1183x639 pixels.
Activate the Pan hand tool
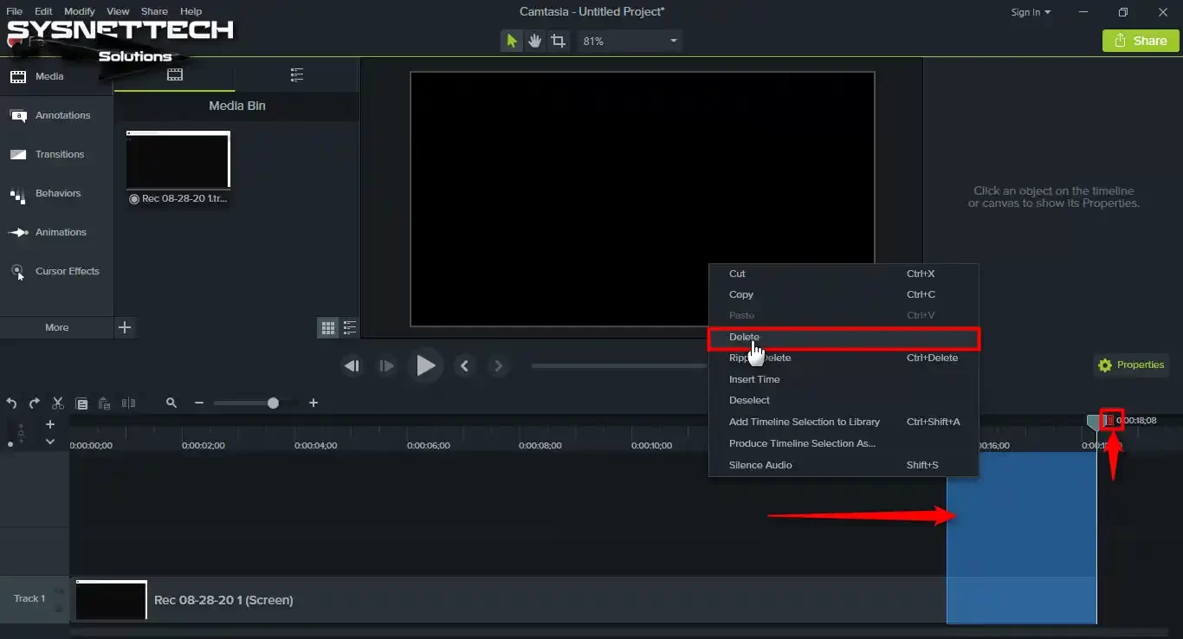[x=535, y=41]
